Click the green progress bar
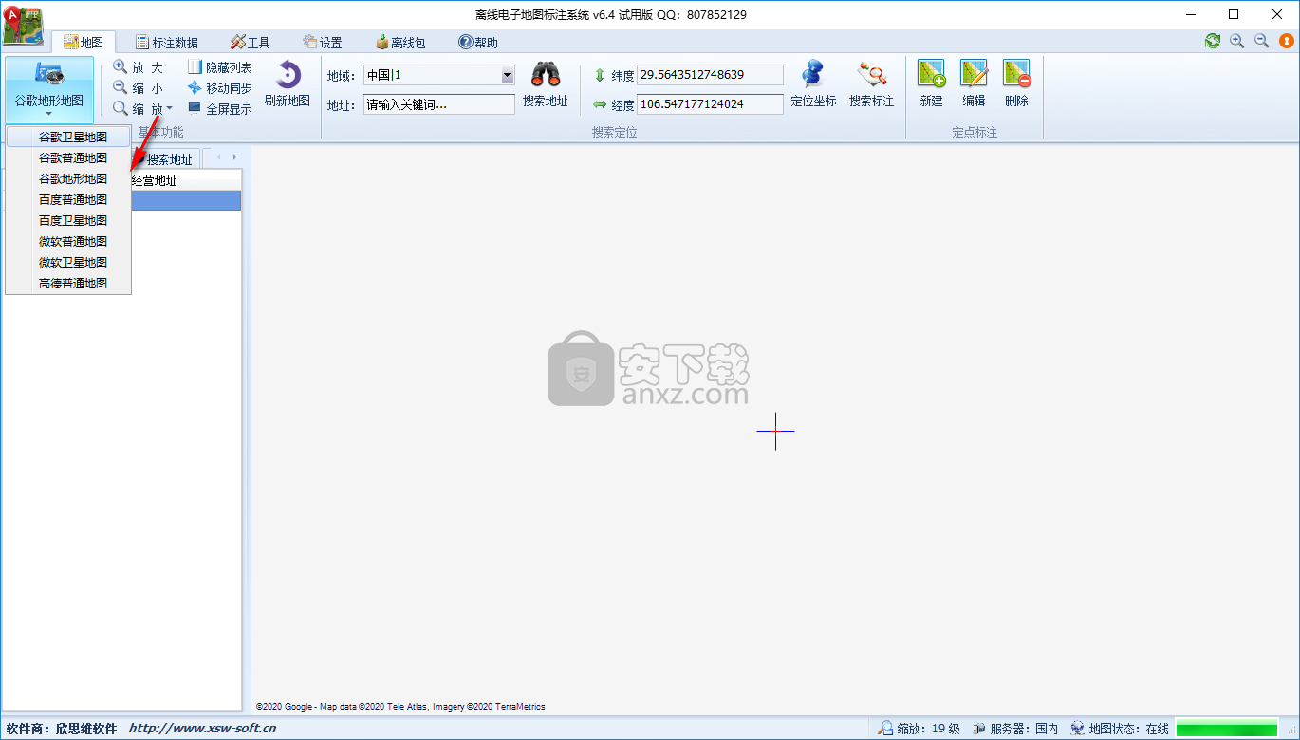The width and height of the screenshot is (1300, 740). click(1226, 729)
